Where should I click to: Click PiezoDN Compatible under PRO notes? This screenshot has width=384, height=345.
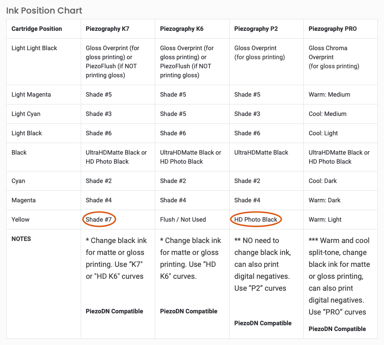[x=337, y=329]
